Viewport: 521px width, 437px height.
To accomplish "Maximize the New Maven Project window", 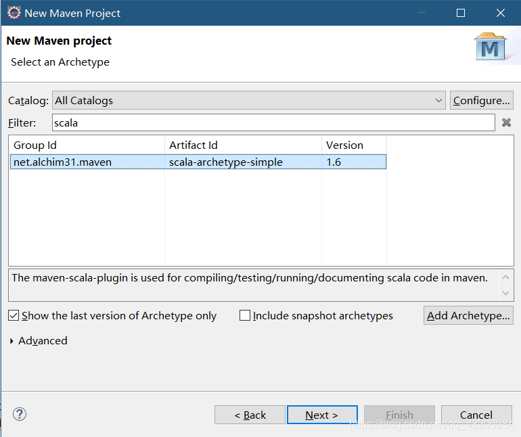I will [x=461, y=13].
